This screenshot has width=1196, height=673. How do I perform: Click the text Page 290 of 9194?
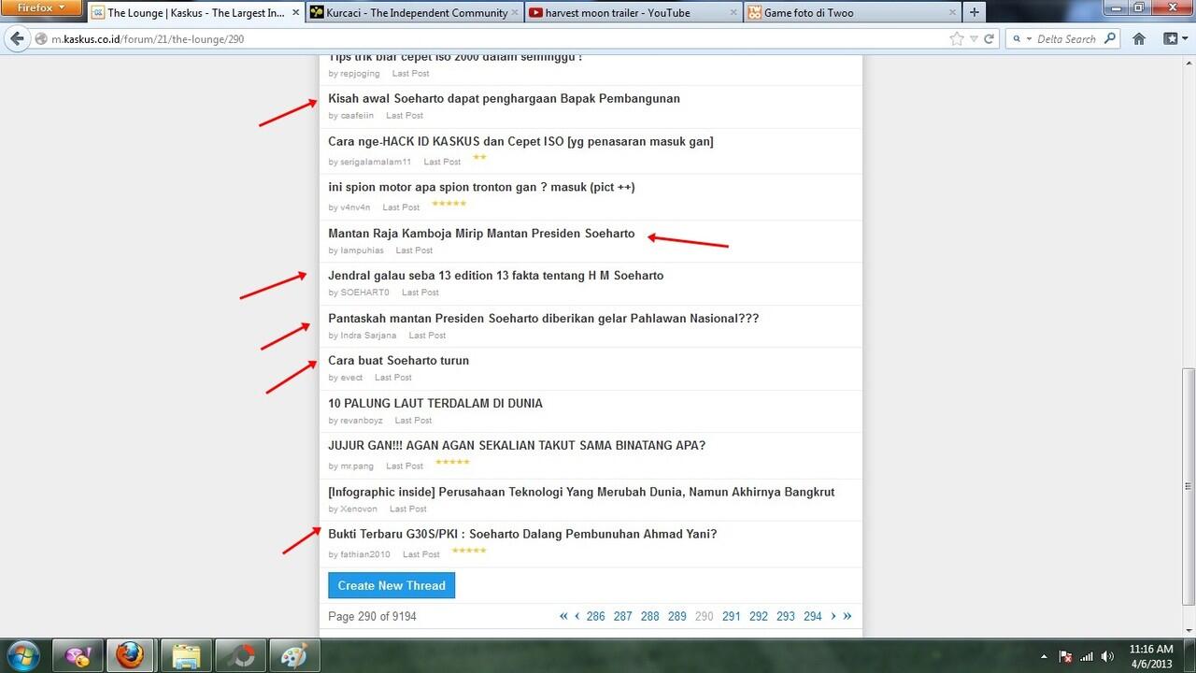(373, 616)
